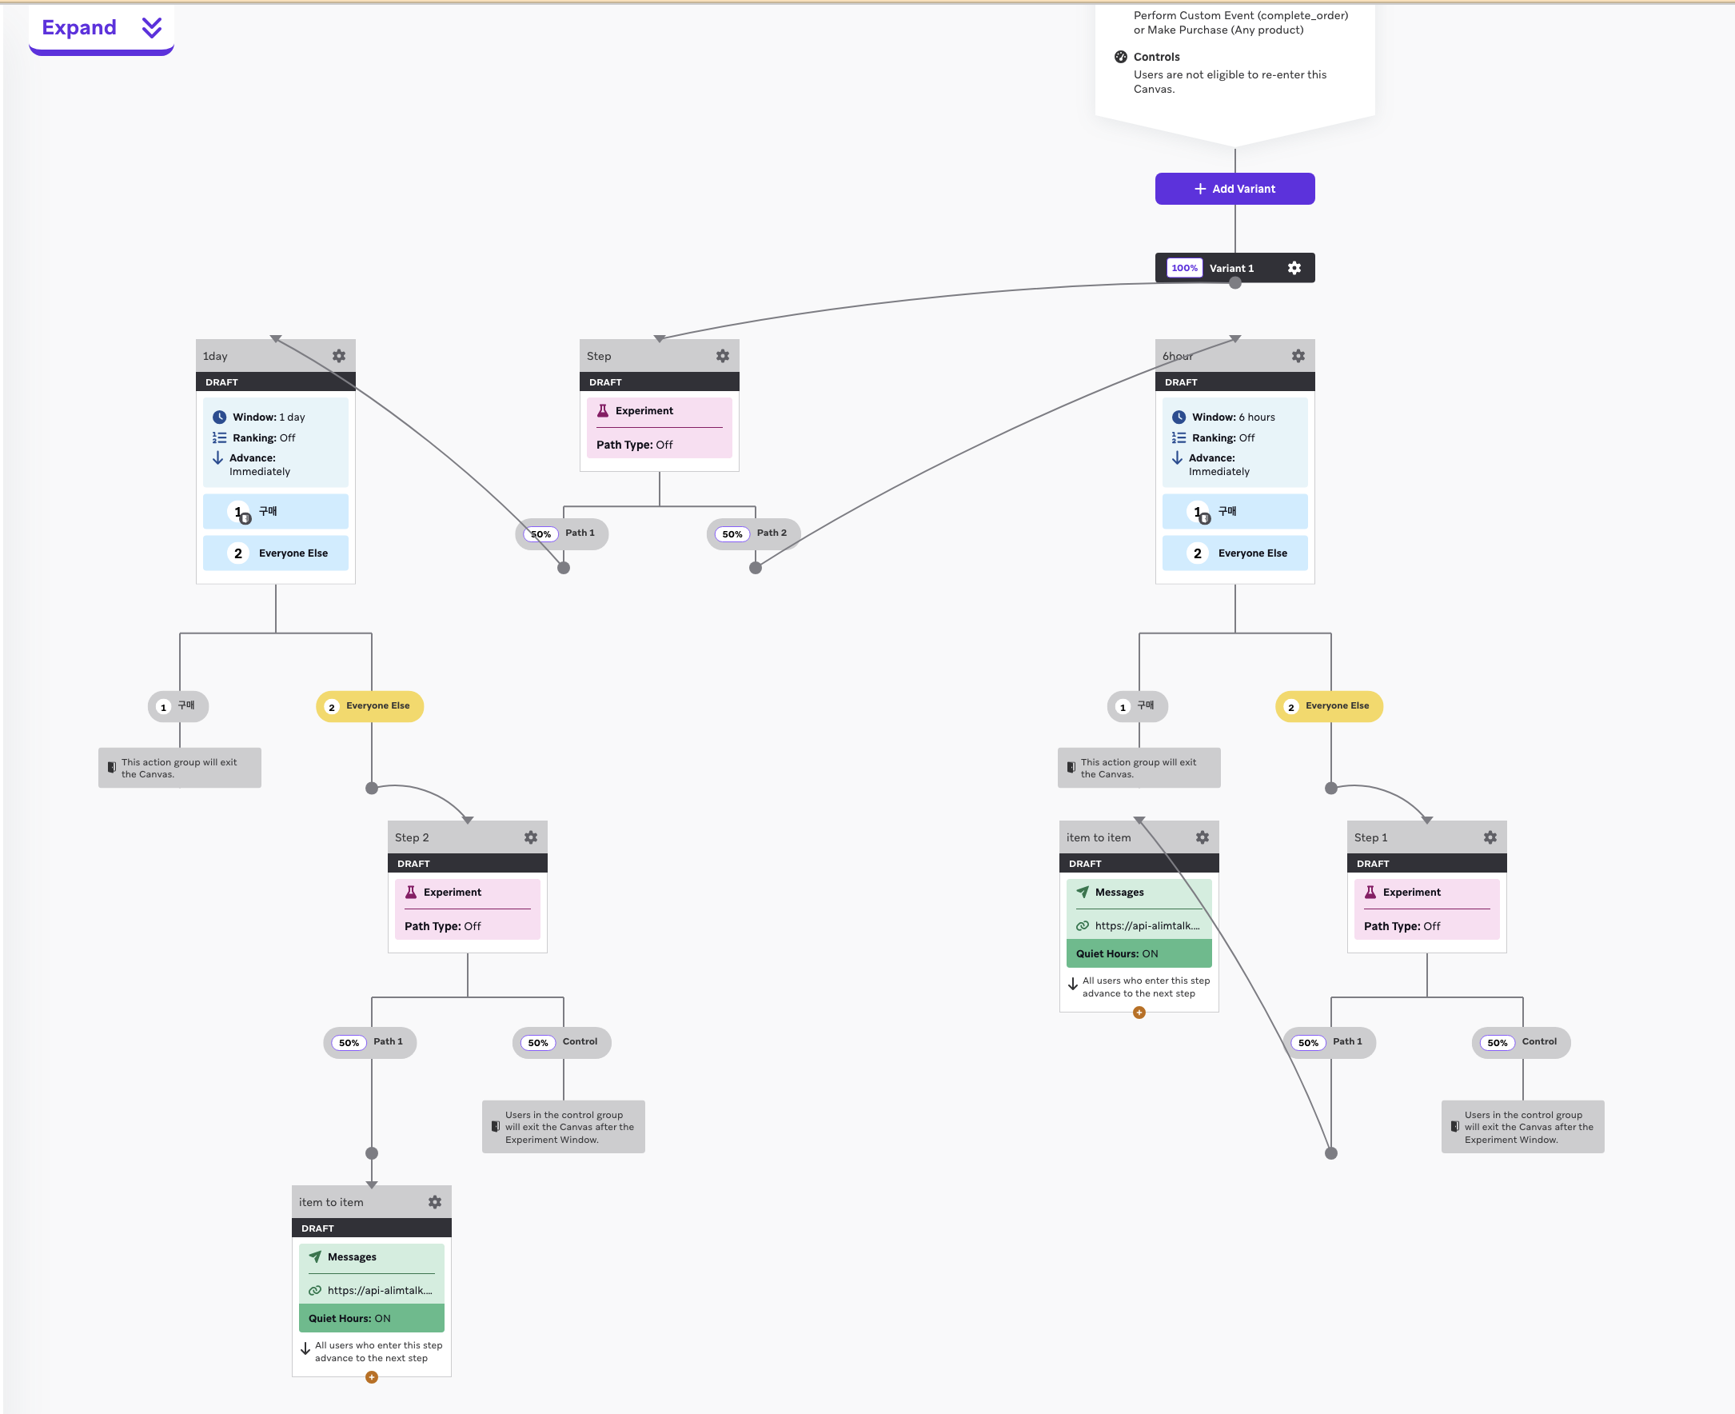Click gear icon on Variant 1 bar
Image resolution: width=1735 pixels, height=1414 pixels.
coord(1294,268)
